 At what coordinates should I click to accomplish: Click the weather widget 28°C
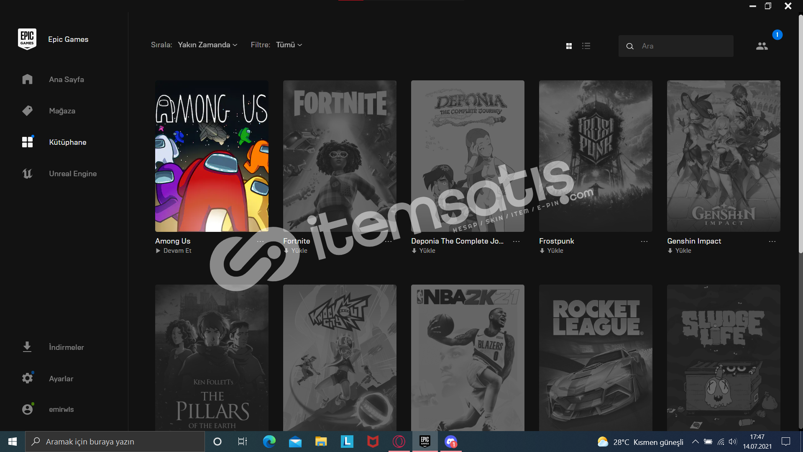pos(640,442)
